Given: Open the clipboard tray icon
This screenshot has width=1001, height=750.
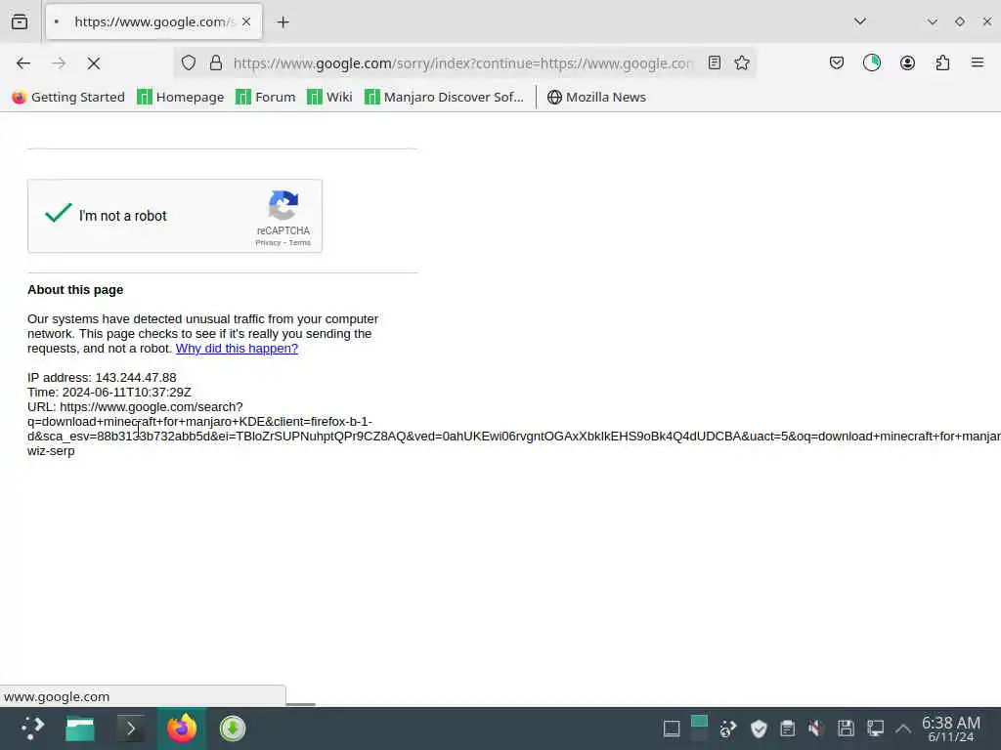Looking at the screenshot, I should coord(788,729).
